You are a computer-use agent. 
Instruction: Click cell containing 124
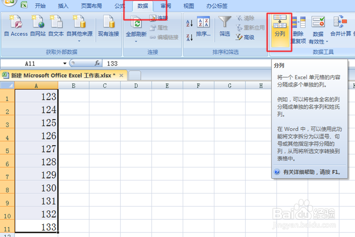(x=37, y=109)
